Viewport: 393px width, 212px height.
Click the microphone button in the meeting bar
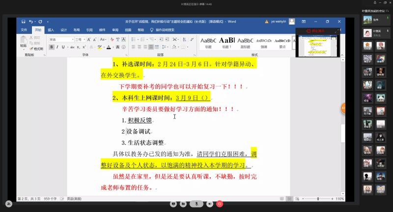point(196,204)
